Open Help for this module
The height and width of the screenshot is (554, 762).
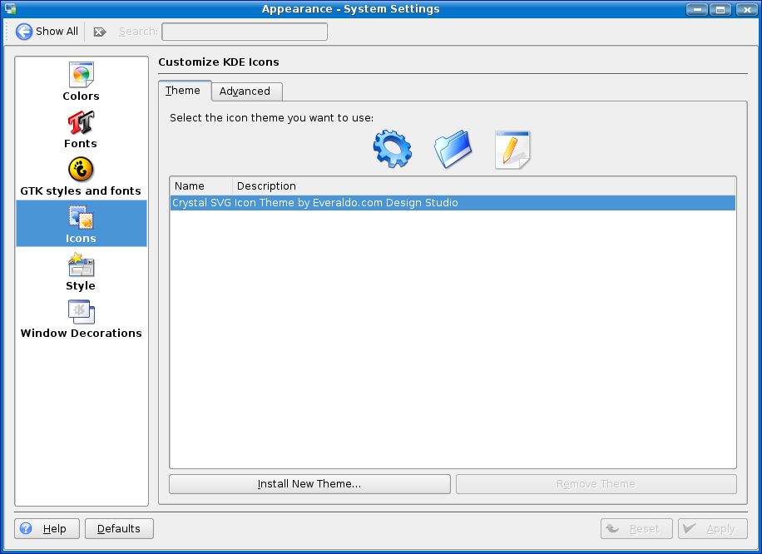[x=47, y=529]
